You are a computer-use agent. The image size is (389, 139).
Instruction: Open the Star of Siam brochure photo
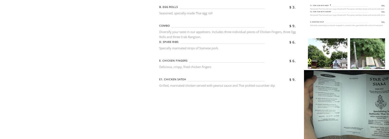tap(346, 105)
